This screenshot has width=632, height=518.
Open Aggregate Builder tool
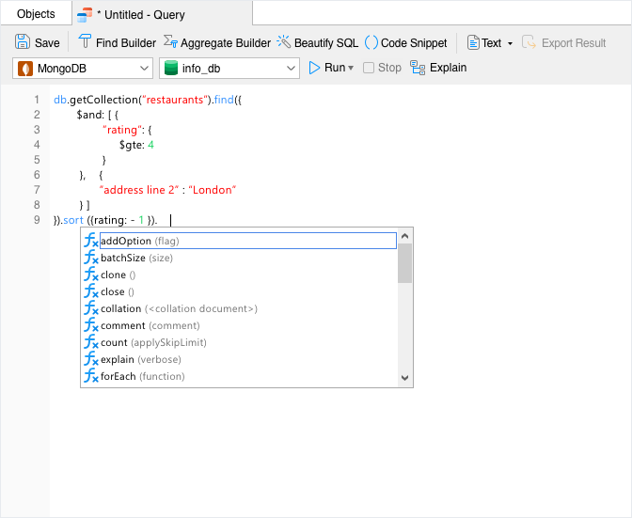217,42
